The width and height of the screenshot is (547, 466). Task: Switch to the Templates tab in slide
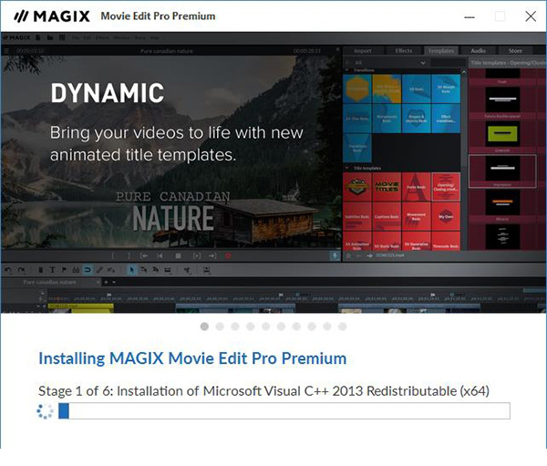441,51
